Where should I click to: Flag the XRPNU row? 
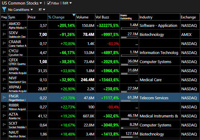tap(4, 89)
